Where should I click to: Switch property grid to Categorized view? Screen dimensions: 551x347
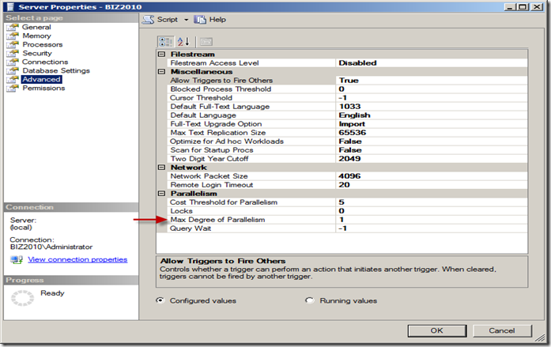(165, 42)
